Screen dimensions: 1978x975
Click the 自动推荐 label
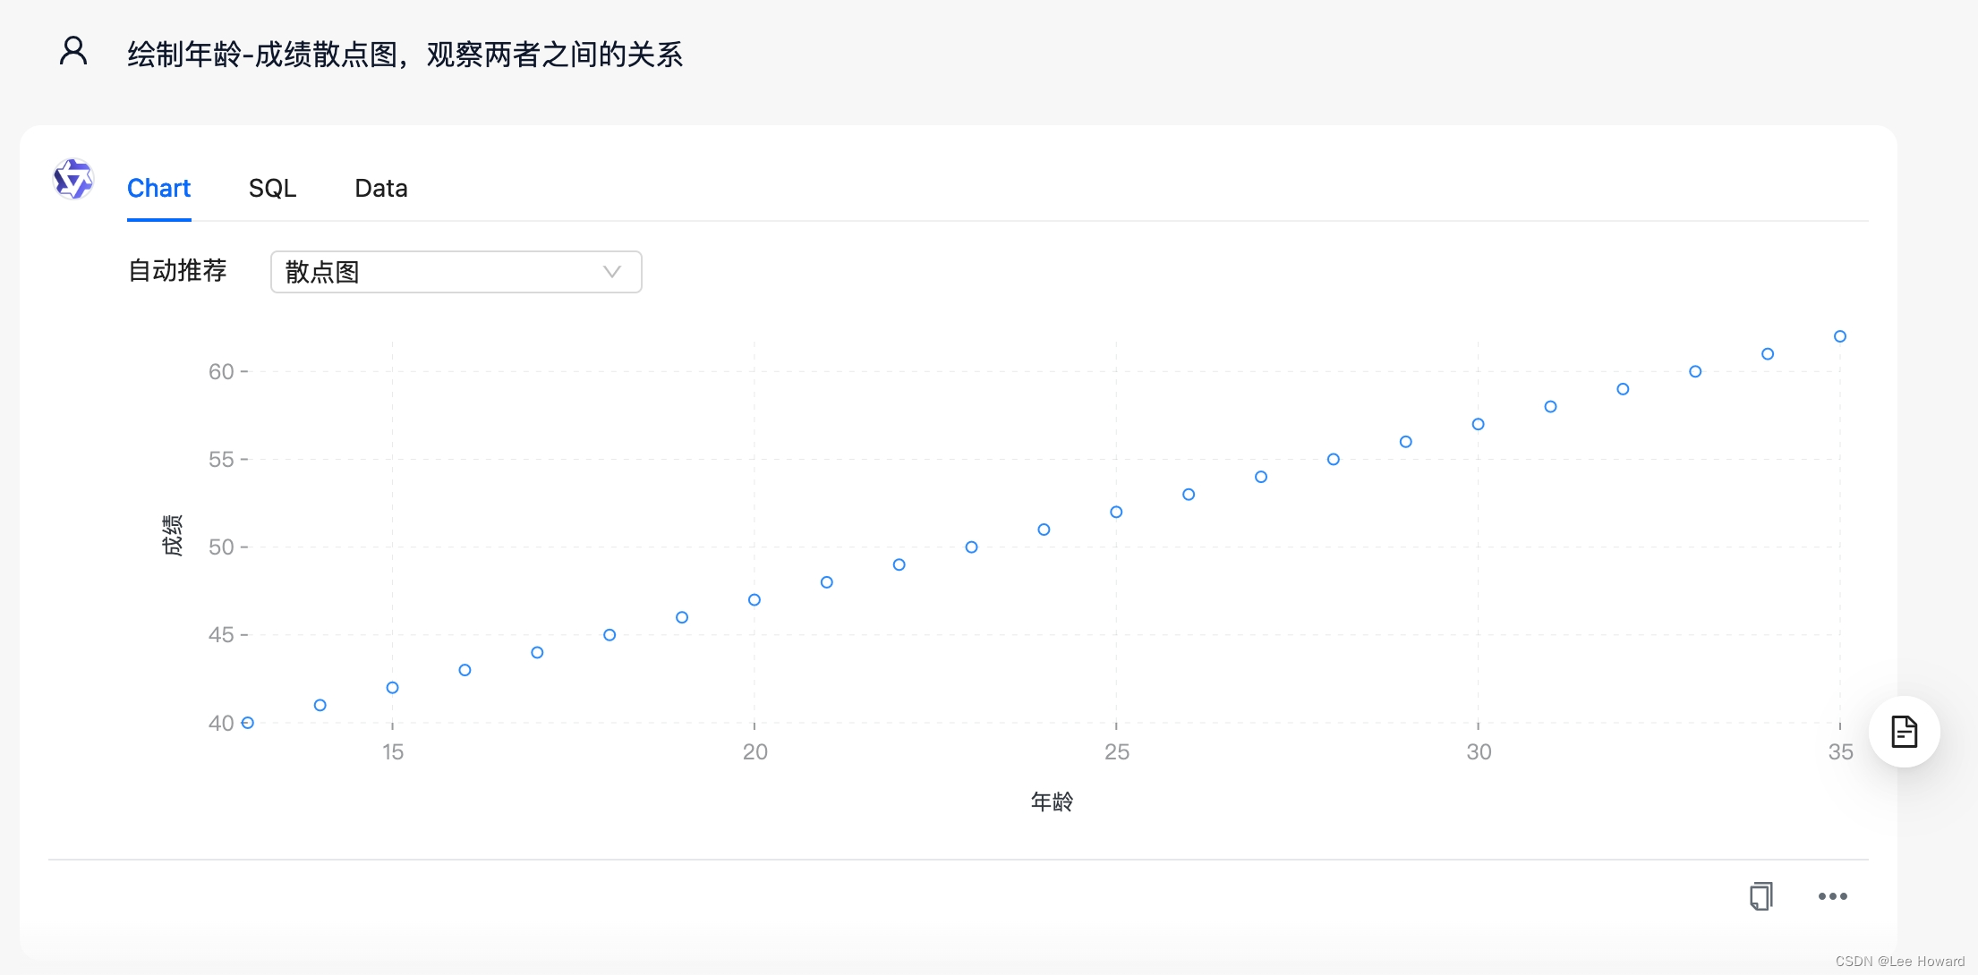[x=177, y=270]
